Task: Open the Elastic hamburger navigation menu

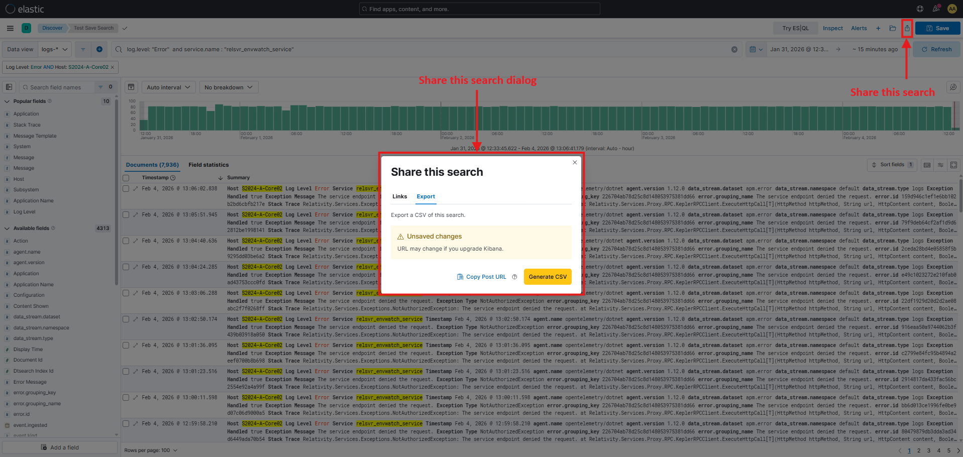Action: (9, 28)
